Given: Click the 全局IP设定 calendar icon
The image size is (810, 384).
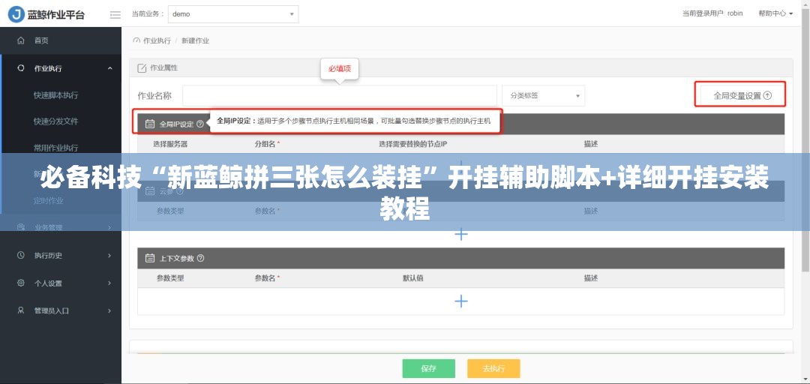Looking at the screenshot, I should 150,124.
